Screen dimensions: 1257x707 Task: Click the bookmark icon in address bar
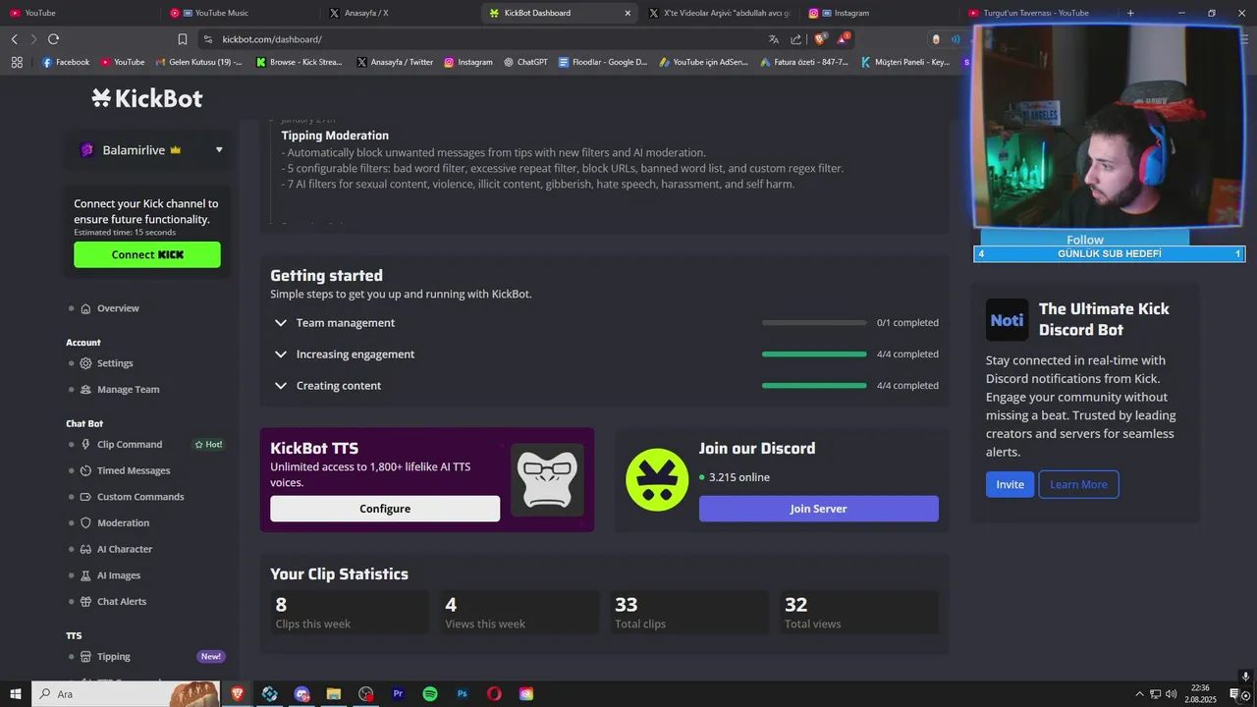click(183, 39)
